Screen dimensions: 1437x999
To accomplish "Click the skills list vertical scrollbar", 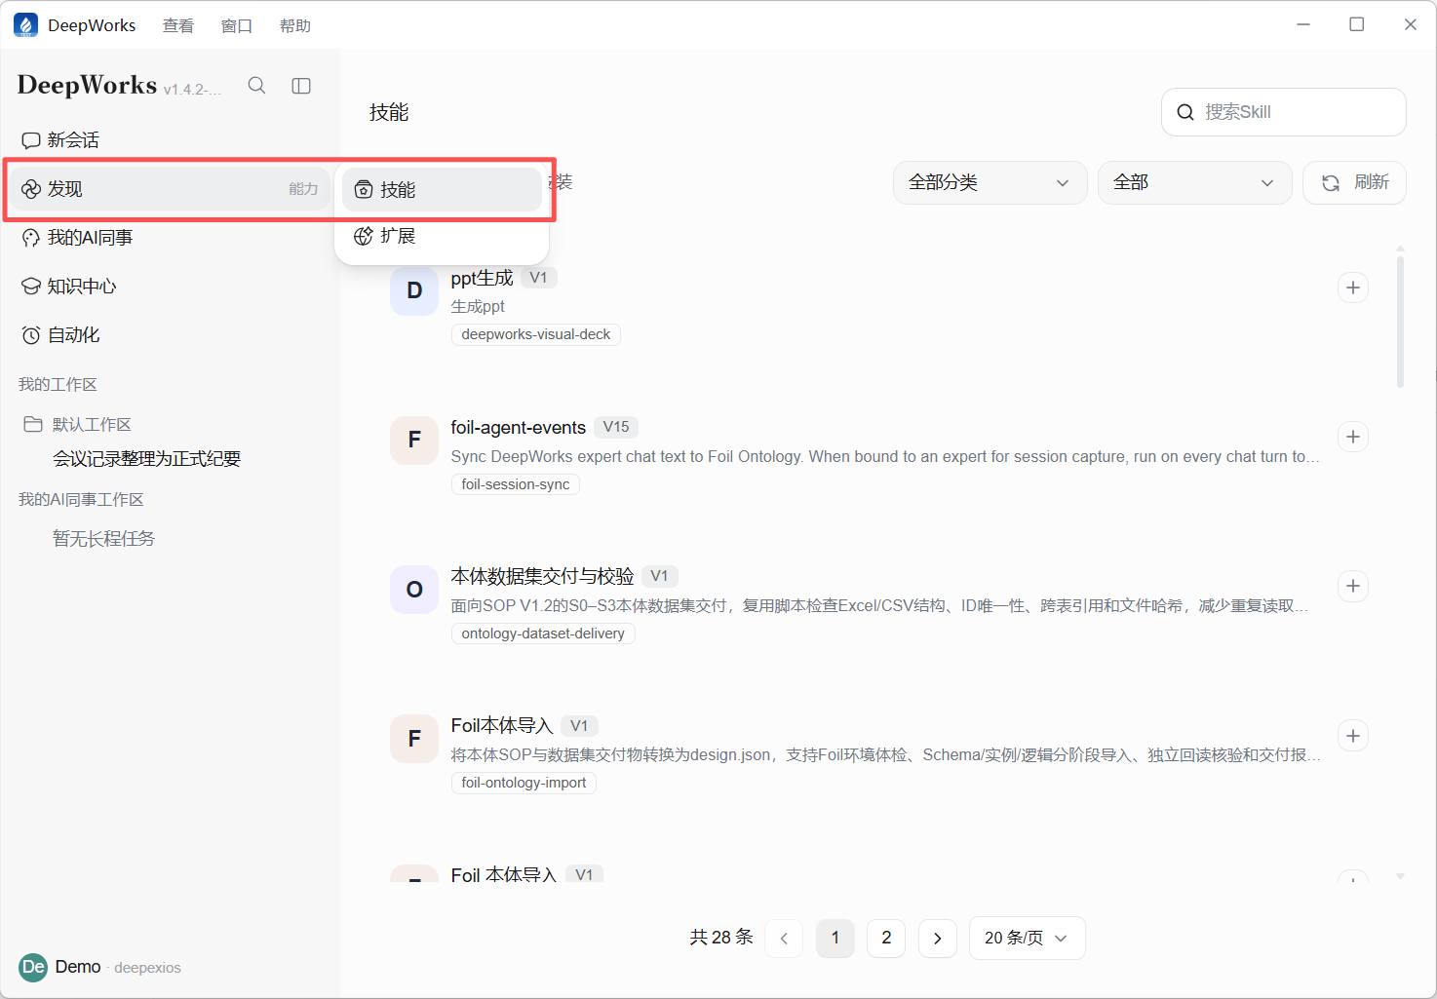I will (1400, 323).
